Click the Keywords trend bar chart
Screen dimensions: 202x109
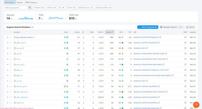pos(25,18)
